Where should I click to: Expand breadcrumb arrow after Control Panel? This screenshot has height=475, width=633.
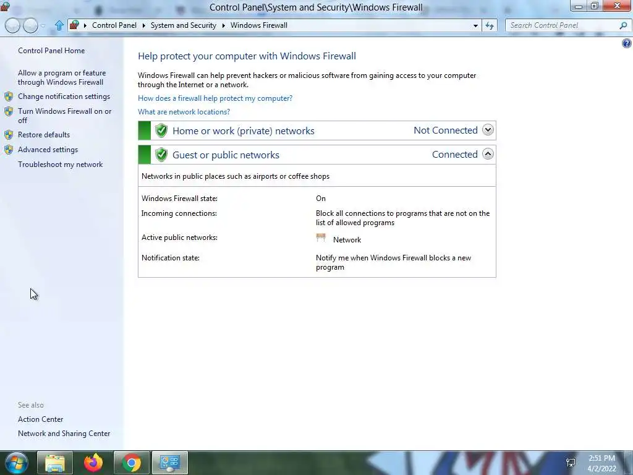click(143, 25)
